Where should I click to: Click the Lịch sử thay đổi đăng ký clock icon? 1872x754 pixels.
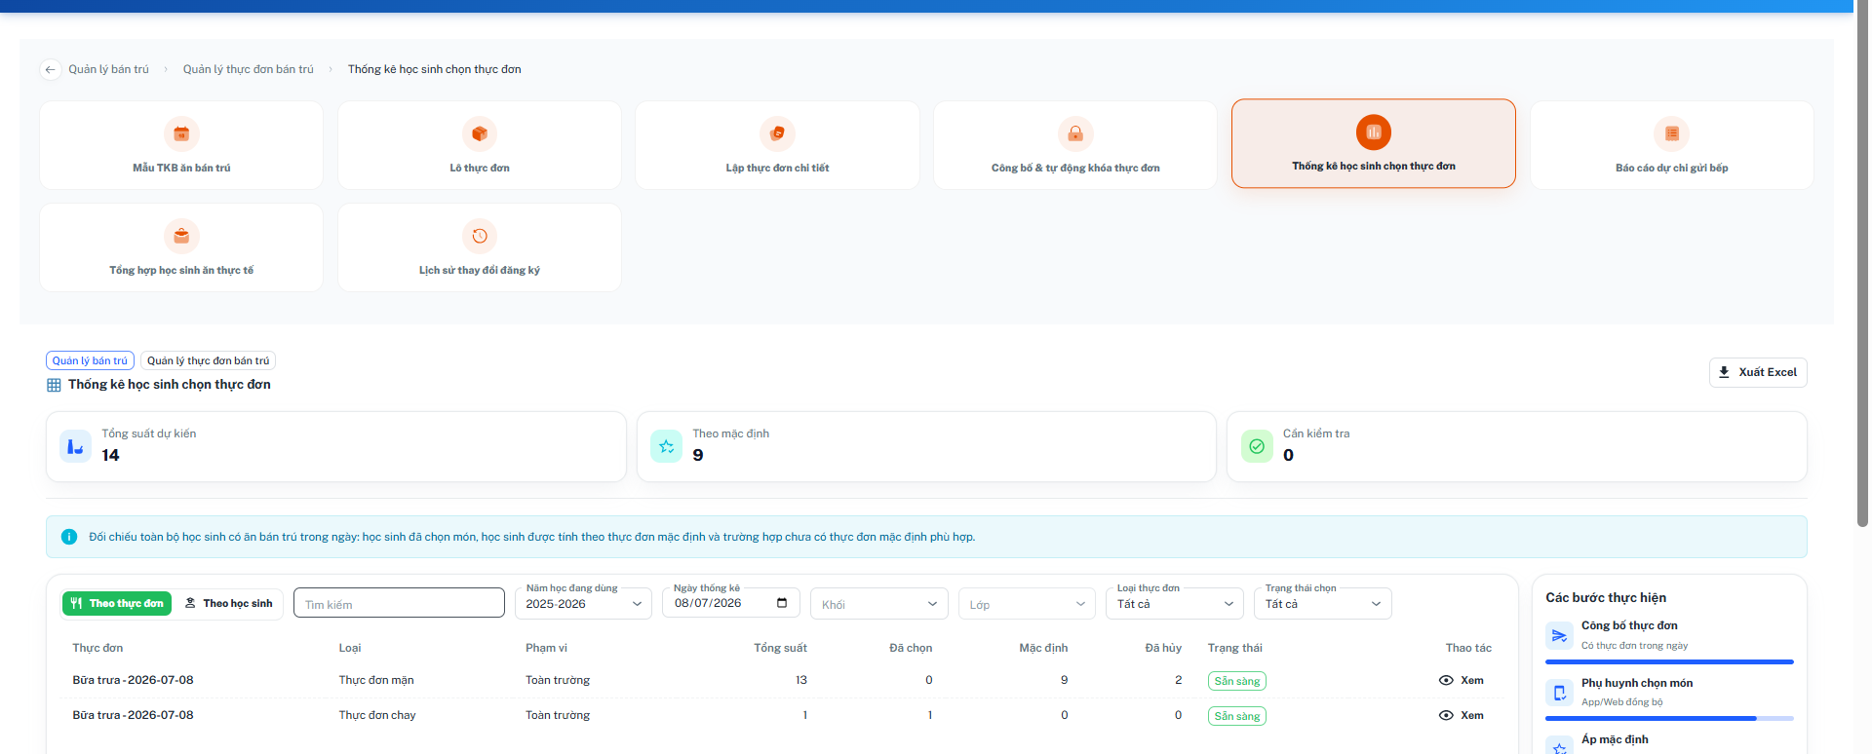coord(480,236)
